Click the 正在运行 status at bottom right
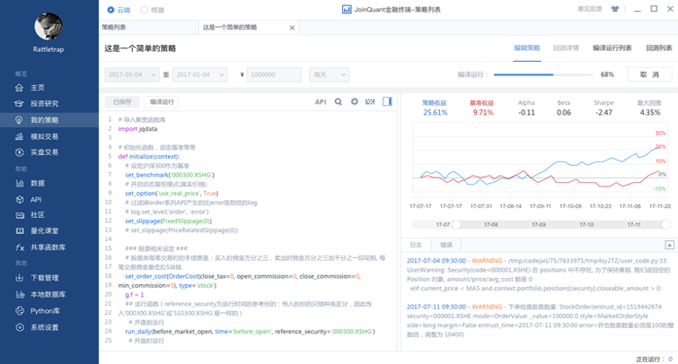The width and height of the screenshot is (678, 364). (x=654, y=360)
